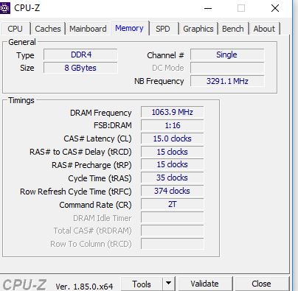Show the Graphics tab
This screenshot has width=298, height=291.
[x=198, y=29]
